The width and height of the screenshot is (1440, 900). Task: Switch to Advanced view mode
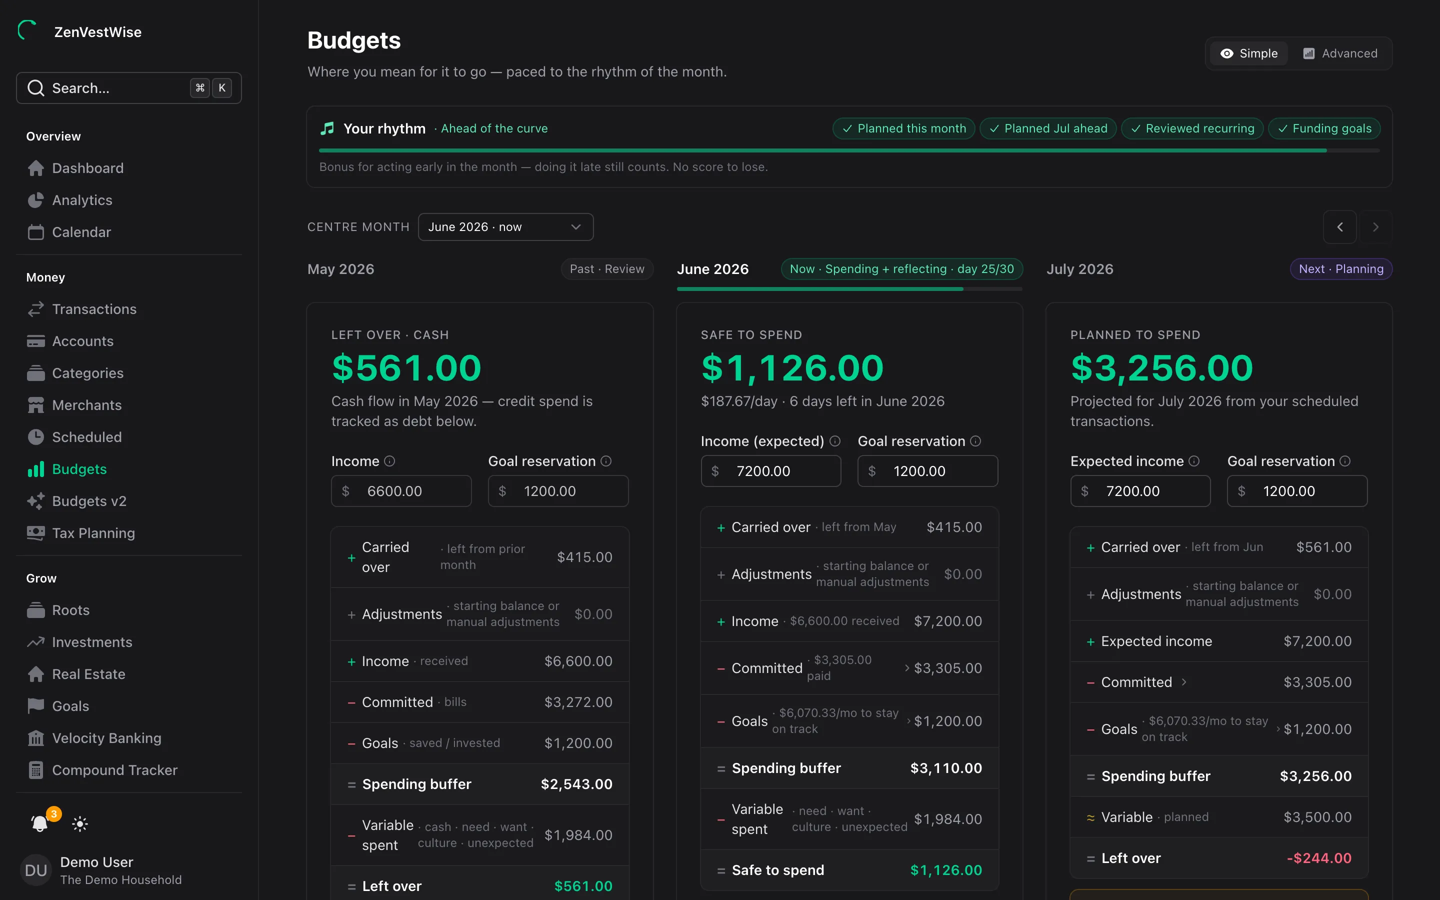point(1339,53)
